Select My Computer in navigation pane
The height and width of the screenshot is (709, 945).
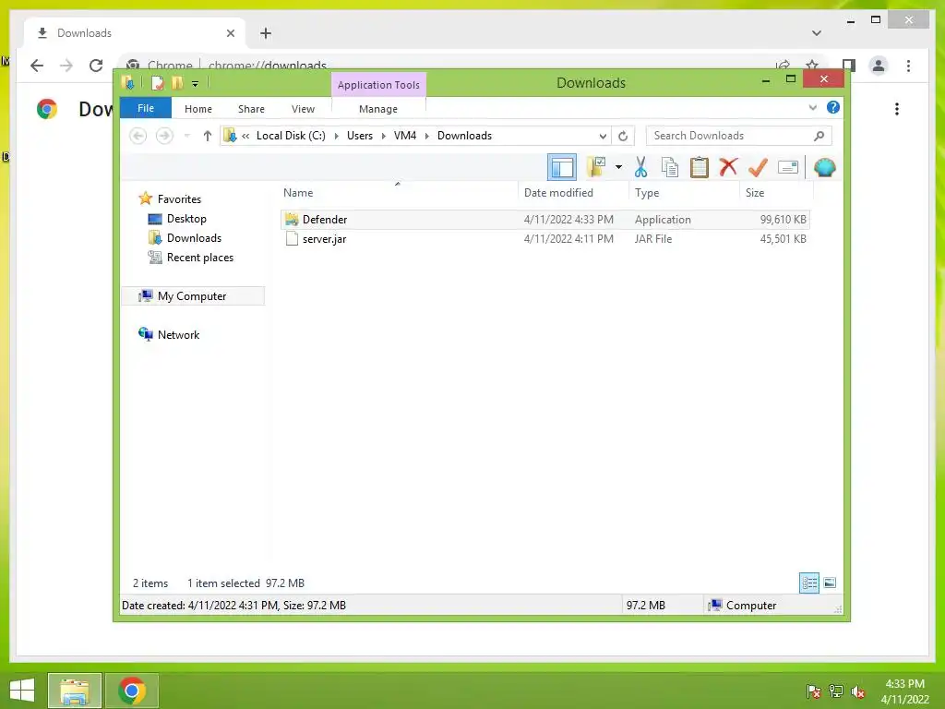[192, 296]
